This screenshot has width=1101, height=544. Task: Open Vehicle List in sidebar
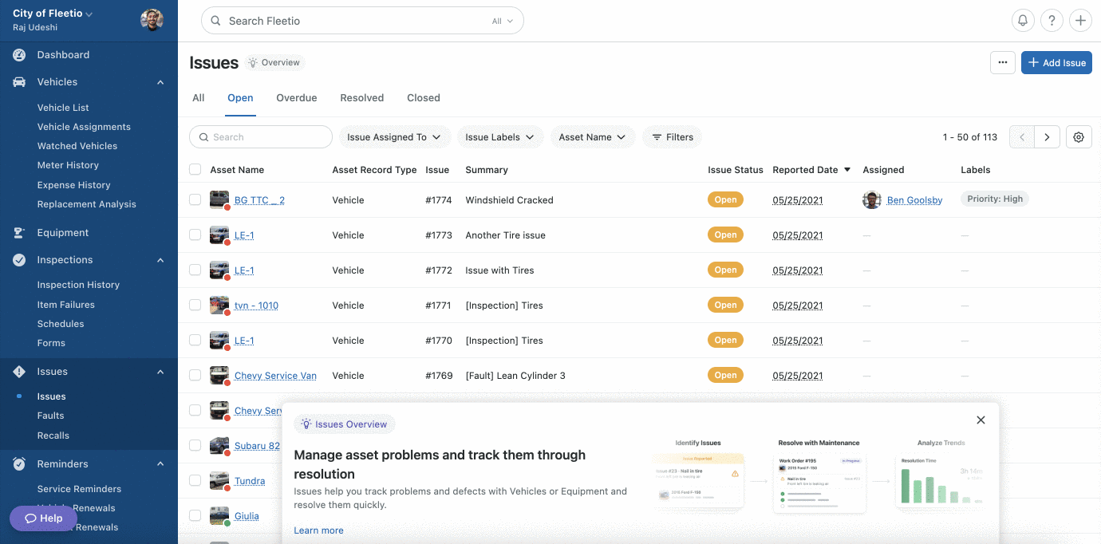click(x=63, y=108)
